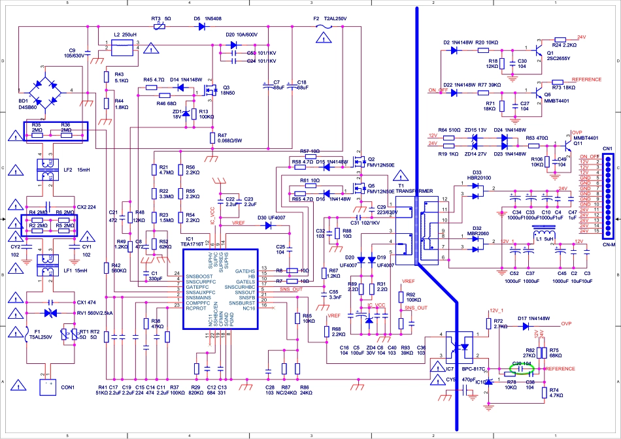Click the CON1 AC input connector

(x=48, y=387)
